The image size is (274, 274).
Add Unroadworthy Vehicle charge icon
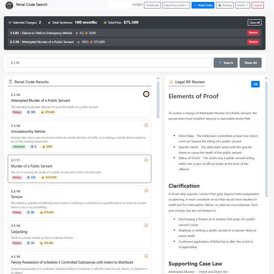click(x=146, y=125)
